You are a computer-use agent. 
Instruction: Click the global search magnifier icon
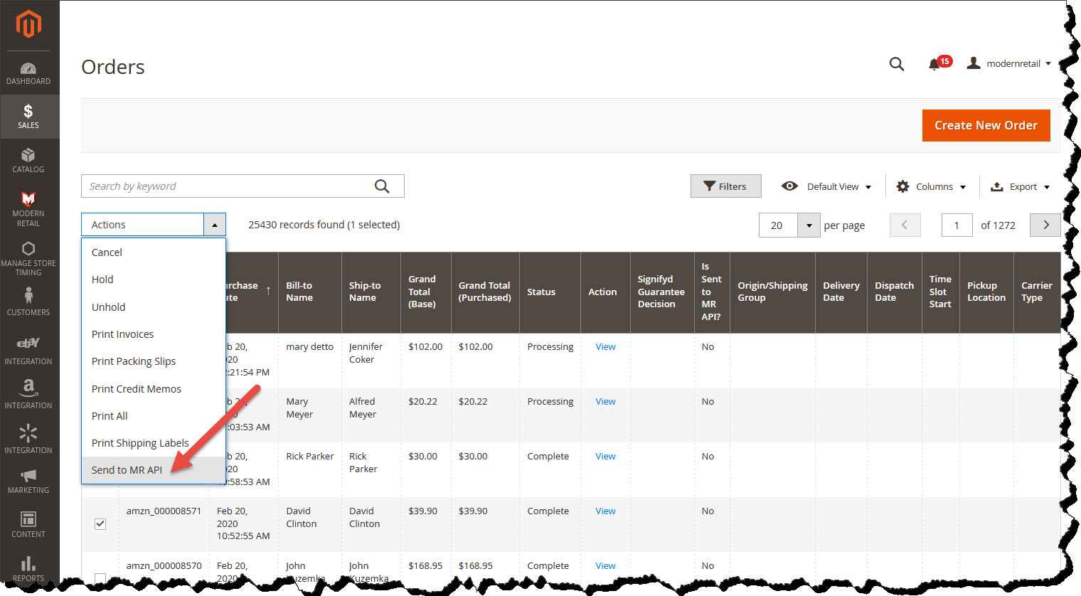(x=897, y=64)
